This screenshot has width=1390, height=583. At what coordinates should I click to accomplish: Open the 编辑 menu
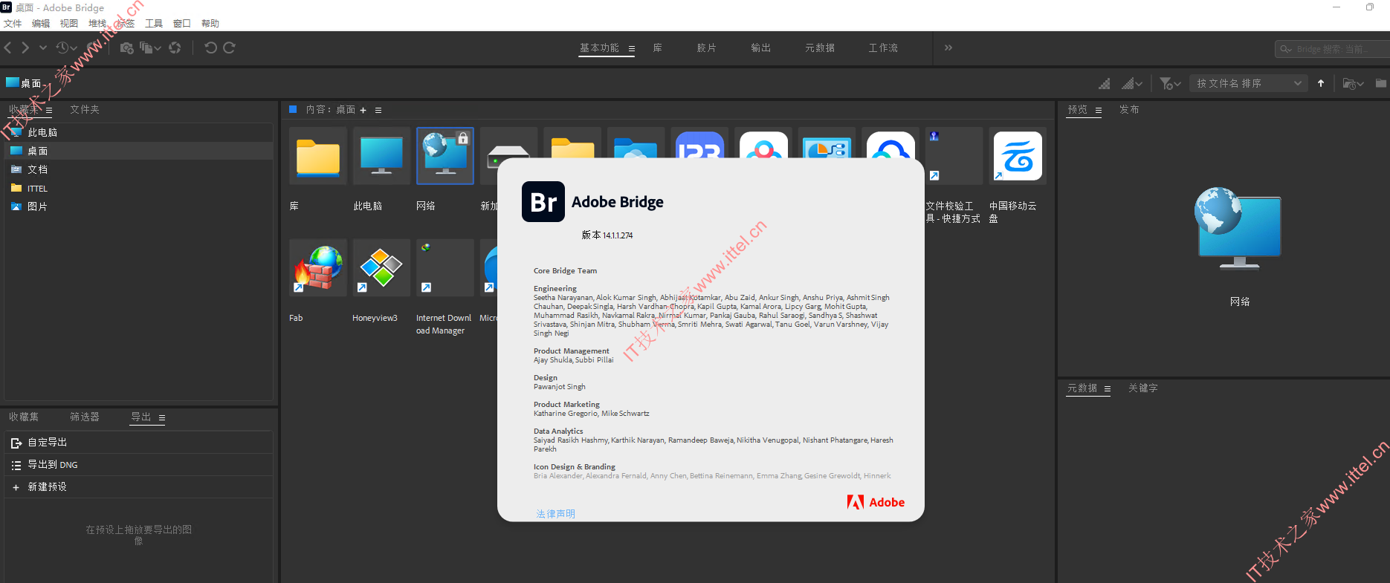tap(41, 24)
